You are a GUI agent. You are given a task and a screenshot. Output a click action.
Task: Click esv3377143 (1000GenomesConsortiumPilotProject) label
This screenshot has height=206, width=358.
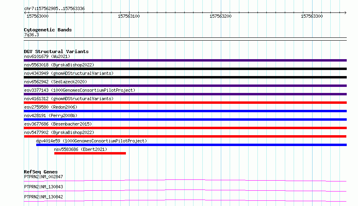pyautogui.click(x=80, y=90)
